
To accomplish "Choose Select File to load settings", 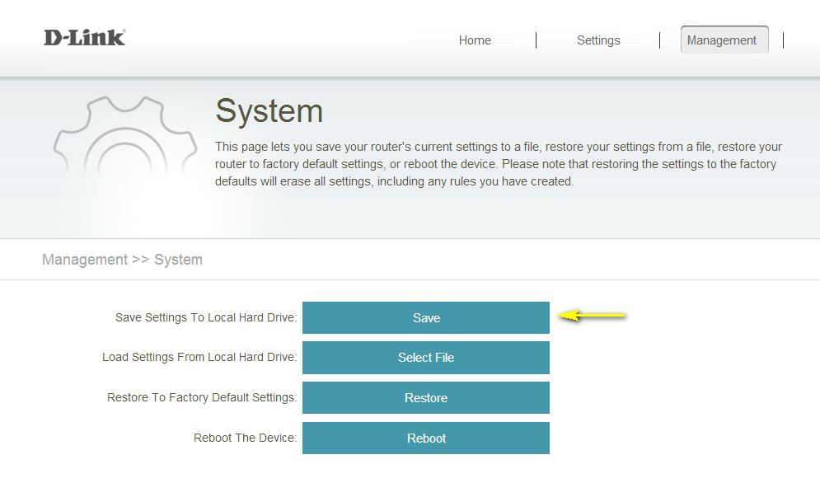I will pos(426,358).
